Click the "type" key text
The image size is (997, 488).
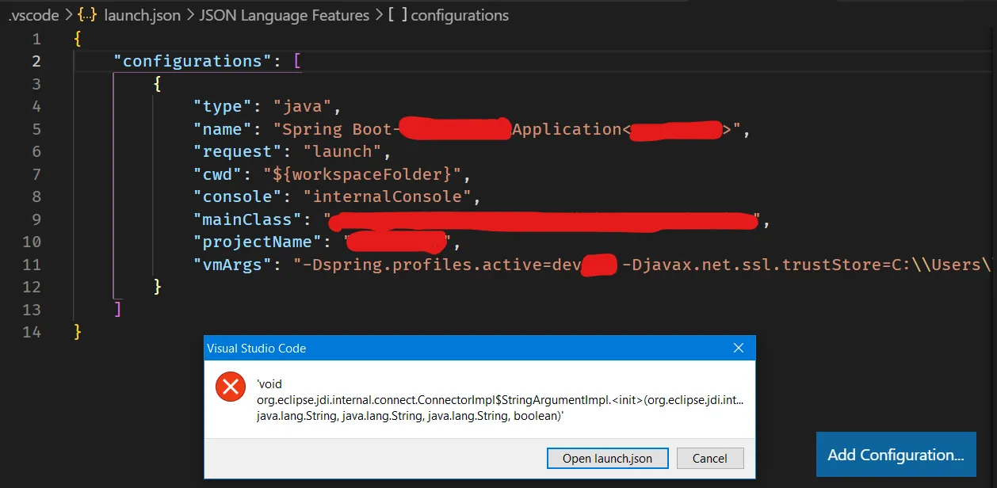click(x=223, y=106)
